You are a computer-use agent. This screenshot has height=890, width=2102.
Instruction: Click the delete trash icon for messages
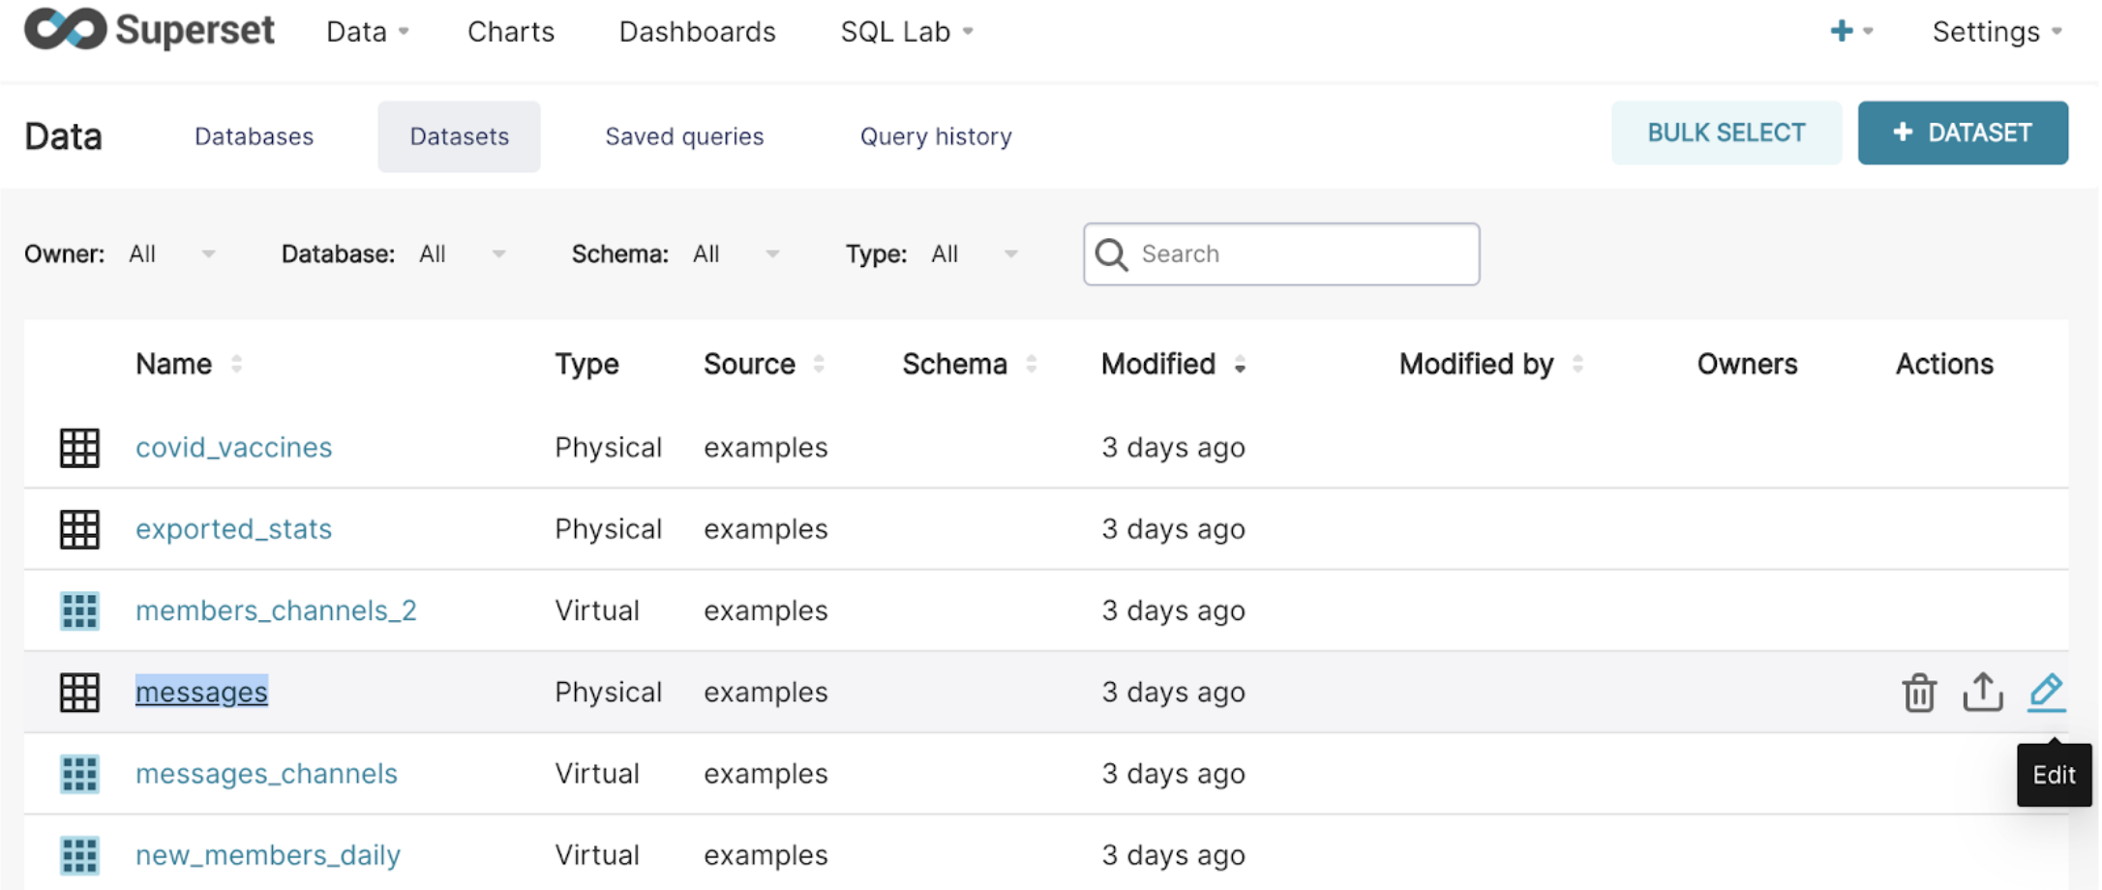click(x=1918, y=693)
